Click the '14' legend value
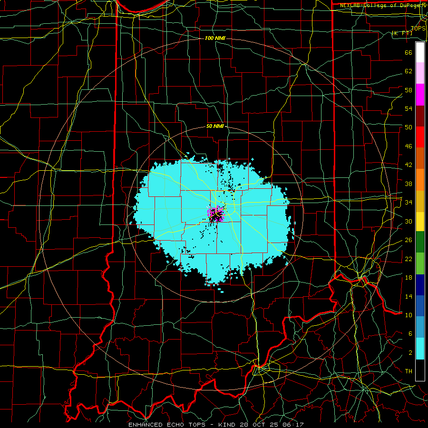 409,296
